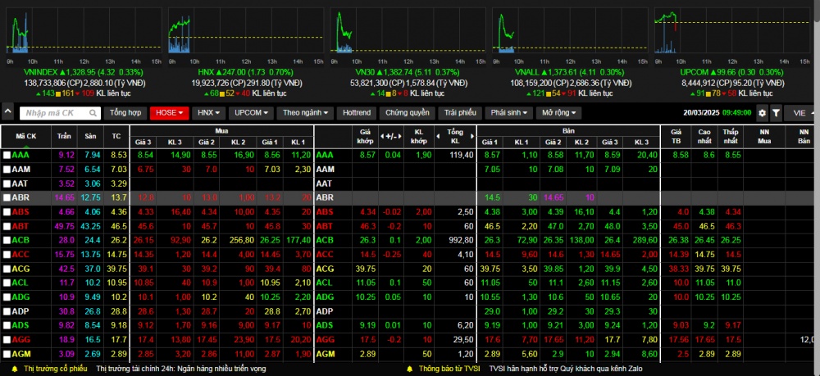Tick the checkbox for AAA stock

pos(7,155)
